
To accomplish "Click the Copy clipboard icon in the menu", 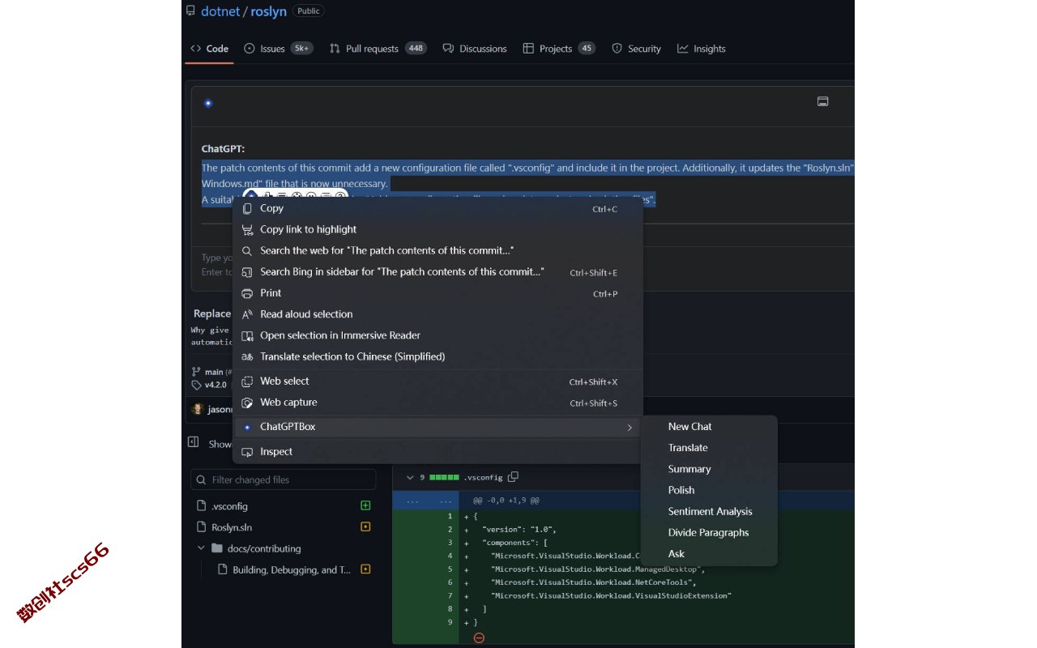I will pos(247,208).
